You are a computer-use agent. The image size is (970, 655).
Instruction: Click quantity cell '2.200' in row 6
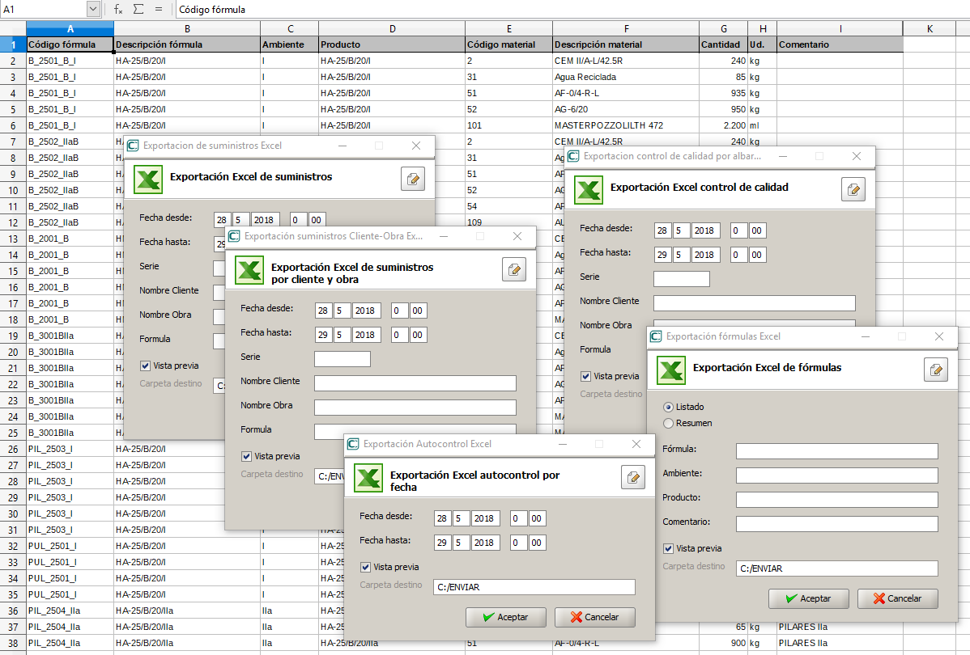point(724,125)
